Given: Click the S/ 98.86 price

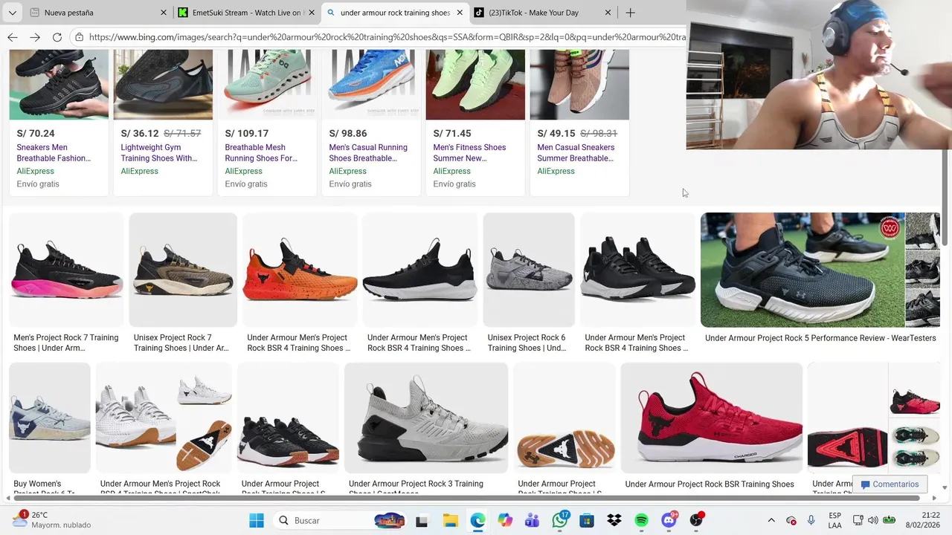Looking at the screenshot, I should 348,133.
